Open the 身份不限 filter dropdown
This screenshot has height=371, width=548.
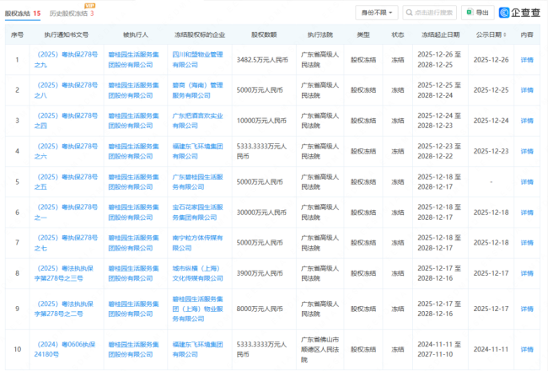coord(375,13)
